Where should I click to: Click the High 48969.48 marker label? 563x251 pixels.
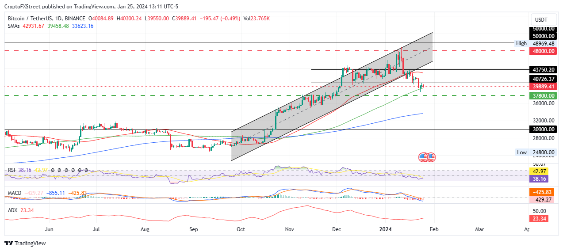coord(536,43)
